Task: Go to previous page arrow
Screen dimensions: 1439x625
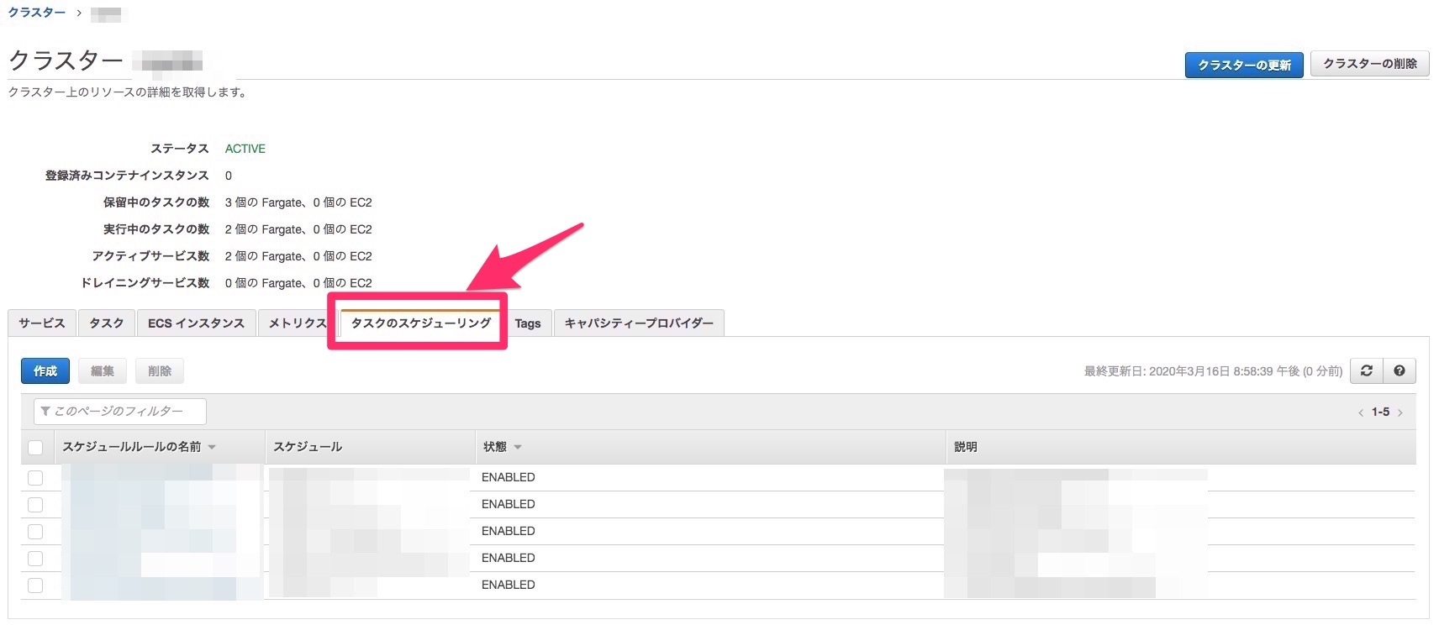Action: (x=1361, y=412)
